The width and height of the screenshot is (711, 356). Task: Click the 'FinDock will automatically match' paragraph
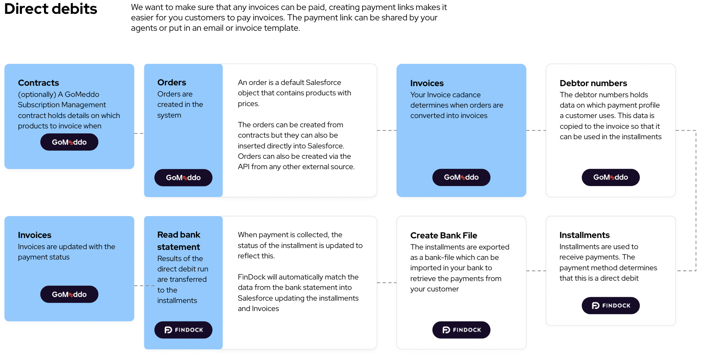[x=298, y=293]
